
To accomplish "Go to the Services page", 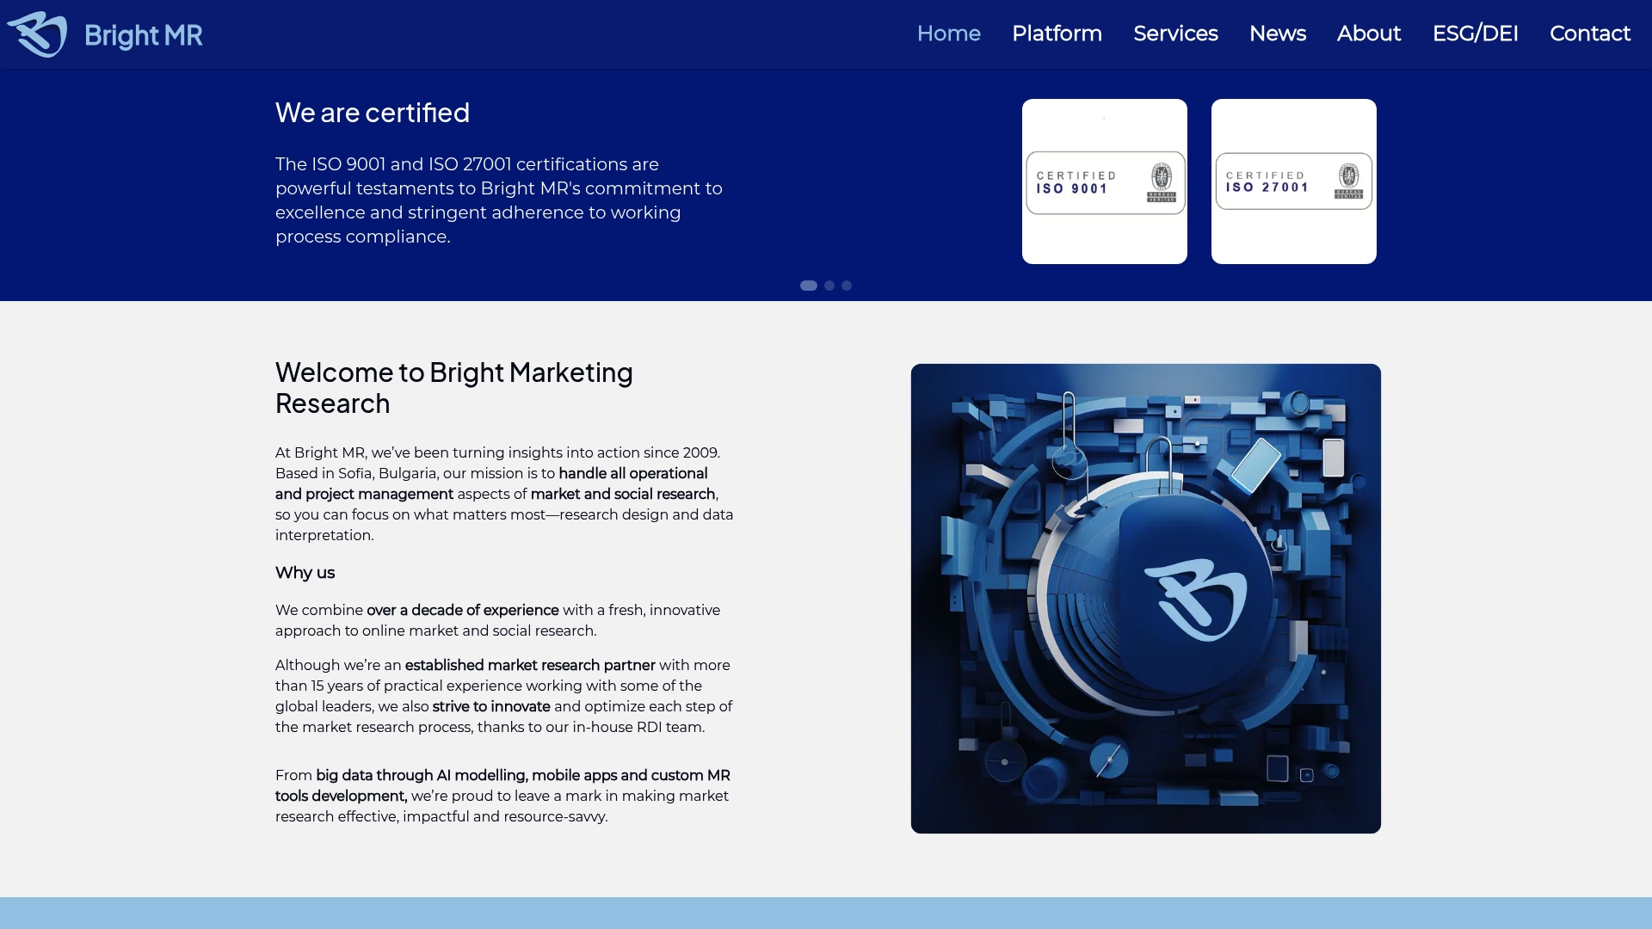I will pos(1175,34).
